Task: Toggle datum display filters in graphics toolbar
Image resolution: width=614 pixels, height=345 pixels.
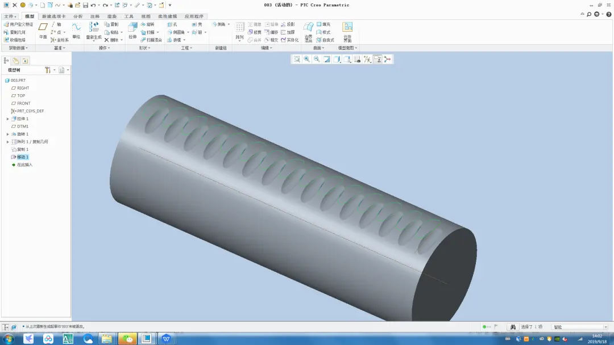Action: pyautogui.click(x=367, y=59)
